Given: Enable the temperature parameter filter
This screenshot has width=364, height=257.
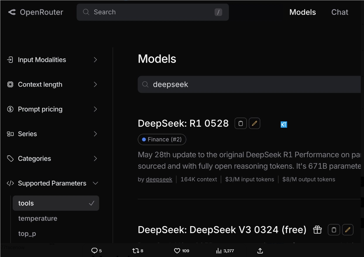Looking at the screenshot, I should coord(38,219).
